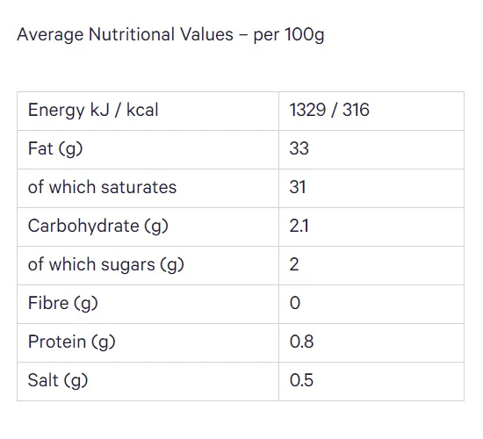Click the number 316 in energy cell
Viewport: 483px width, 439px height.
[356, 110]
